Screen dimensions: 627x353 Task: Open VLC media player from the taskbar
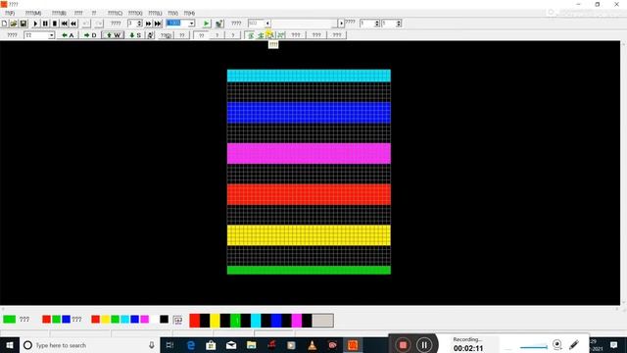click(x=312, y=345)
